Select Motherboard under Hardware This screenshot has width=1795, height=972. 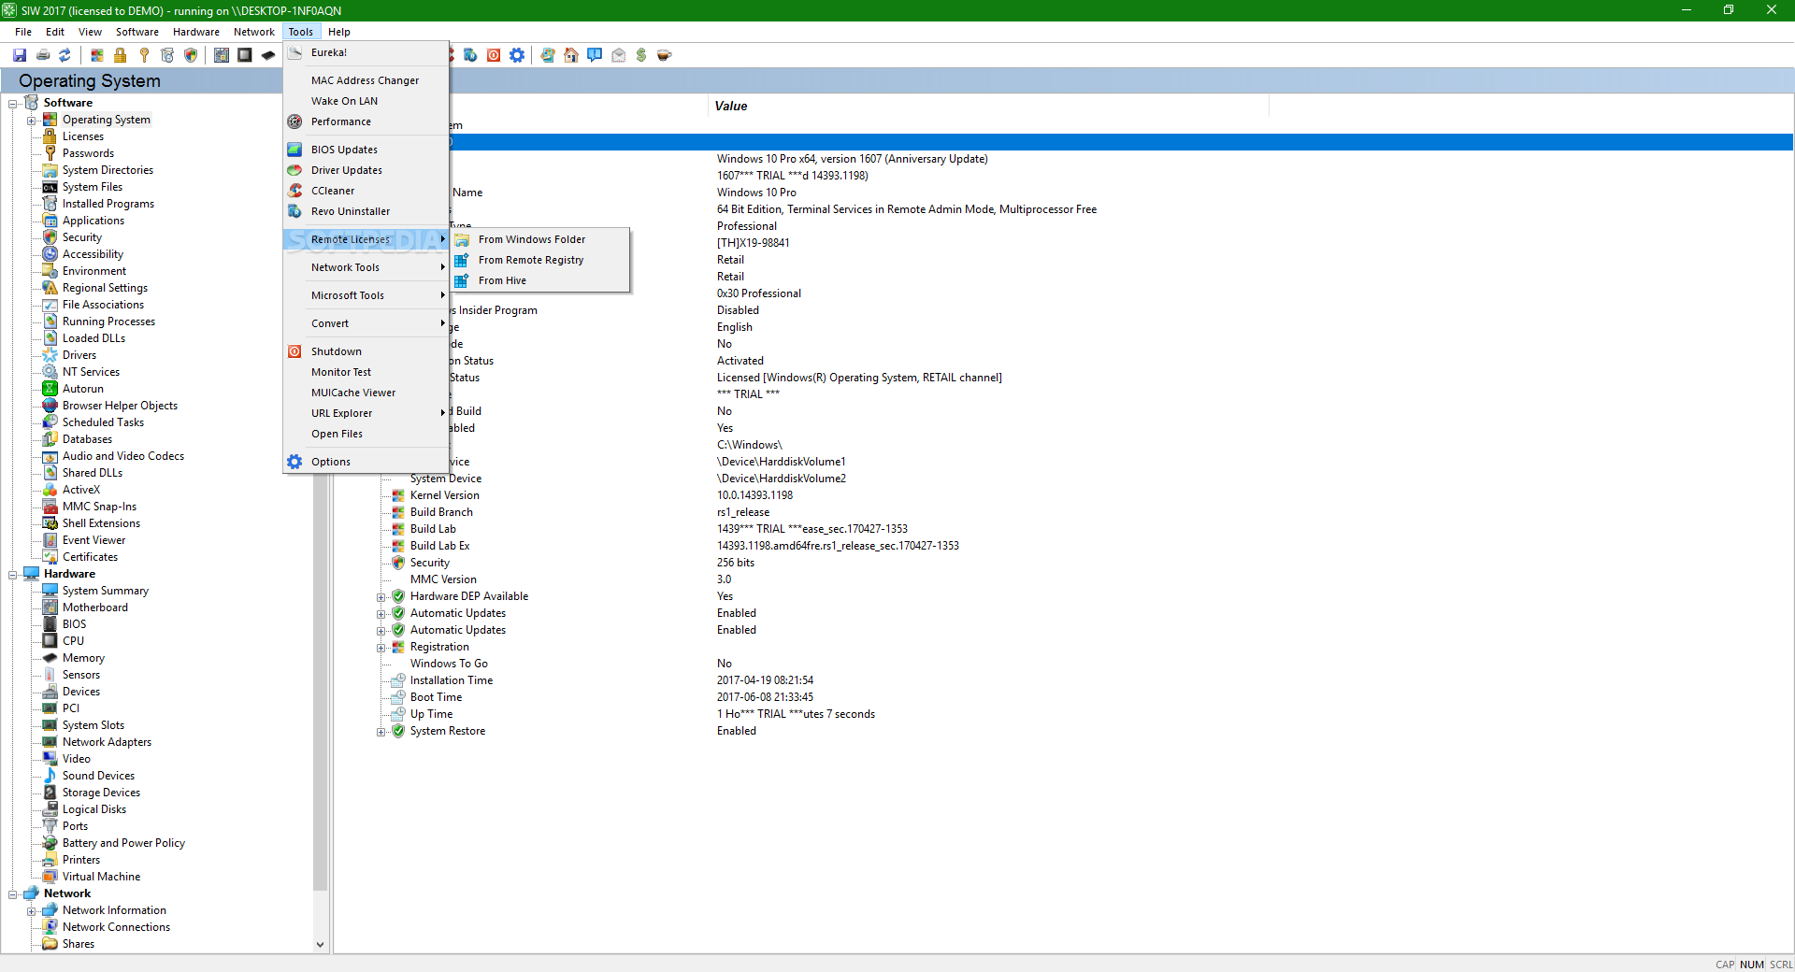point(95,607)
